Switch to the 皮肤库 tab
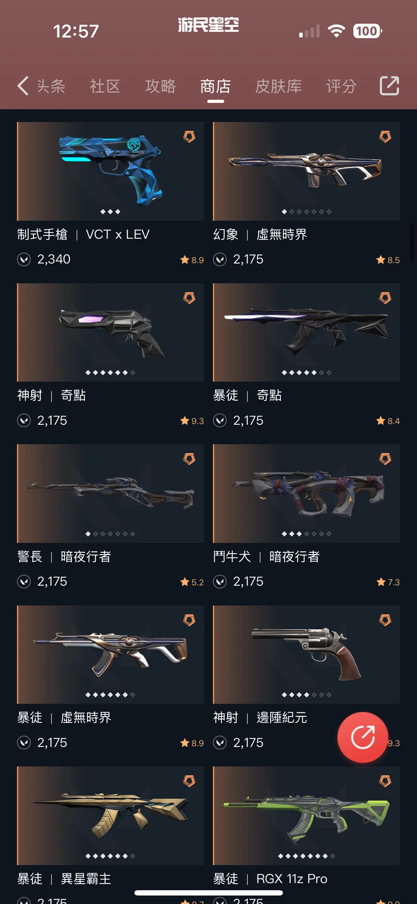The width and height of the screenshot is (417, 904). [278, 86]
